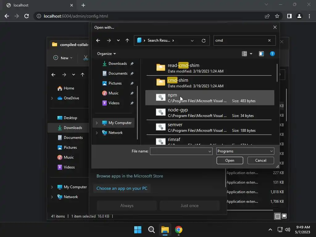Refresh Search Results in the dialog
This screenshot has height=237, width=316.
tap(204, 40)
